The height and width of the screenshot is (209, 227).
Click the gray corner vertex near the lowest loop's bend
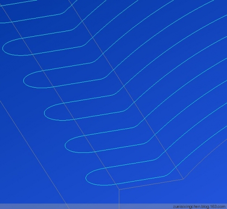[x=183, y=179]
